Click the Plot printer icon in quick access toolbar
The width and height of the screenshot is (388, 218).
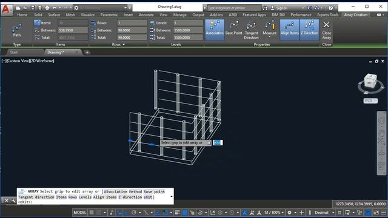click(x=47, y=8)
